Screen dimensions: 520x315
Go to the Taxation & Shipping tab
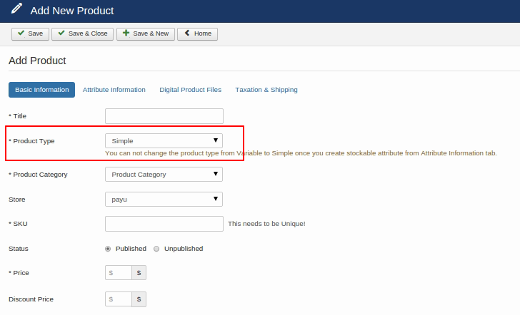click(x=266, y=90)
